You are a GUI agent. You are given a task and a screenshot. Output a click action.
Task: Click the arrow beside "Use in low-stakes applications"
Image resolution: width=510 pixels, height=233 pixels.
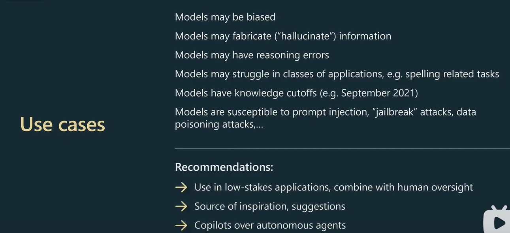click(181, 187)
